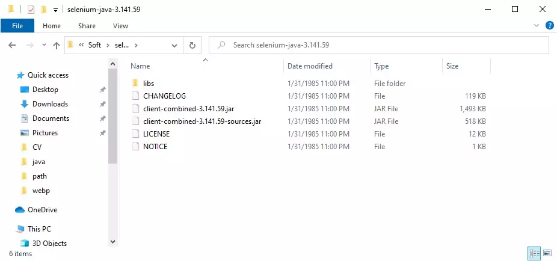This screenshot has height=261, width=557.
Task: Select the NOTICE file icon
Action: click(135, 147)
